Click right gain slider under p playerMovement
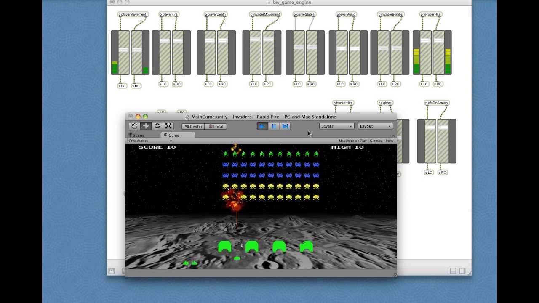The width and height of the screenshot is (539, 303). (136, 53)
